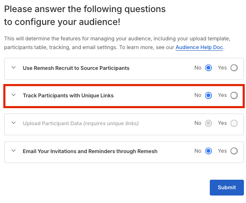
Task: Expand the Upload Participant Data chevron
Action: pyautogui.click(x=14, y=123)
